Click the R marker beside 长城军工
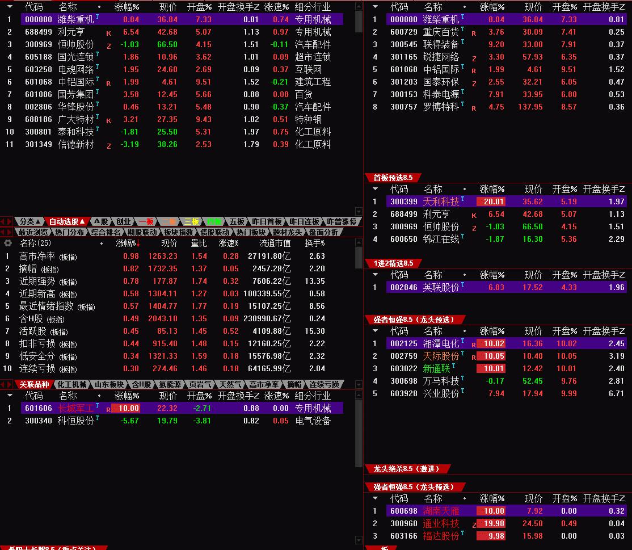The width and height of the screenshot is (632, 550). (108, 410)
